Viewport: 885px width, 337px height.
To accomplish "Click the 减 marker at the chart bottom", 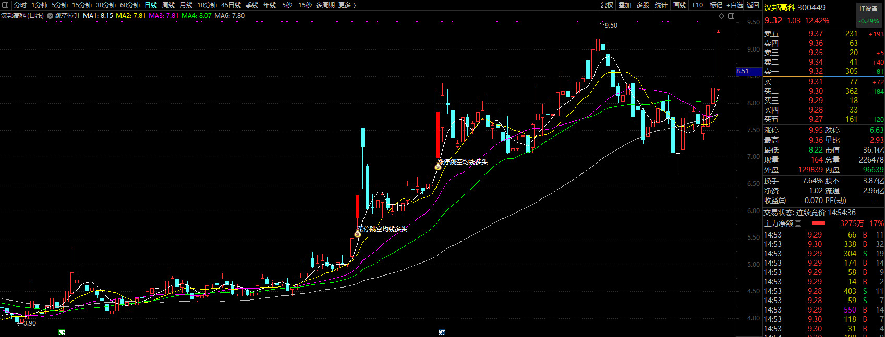I will pyautogui.click(x=62, y=332).
